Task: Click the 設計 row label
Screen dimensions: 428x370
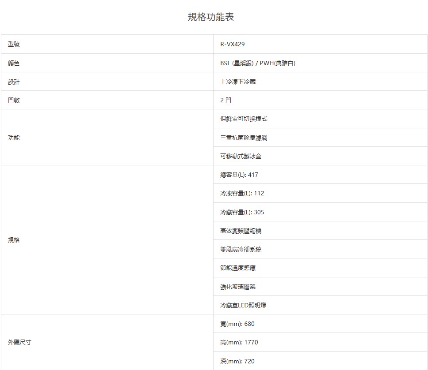Action: click(x=14, y=82)
